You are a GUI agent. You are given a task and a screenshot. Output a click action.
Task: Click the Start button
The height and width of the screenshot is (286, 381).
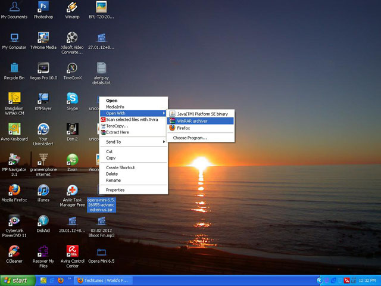pyautogui.click(x=16, y=280)
